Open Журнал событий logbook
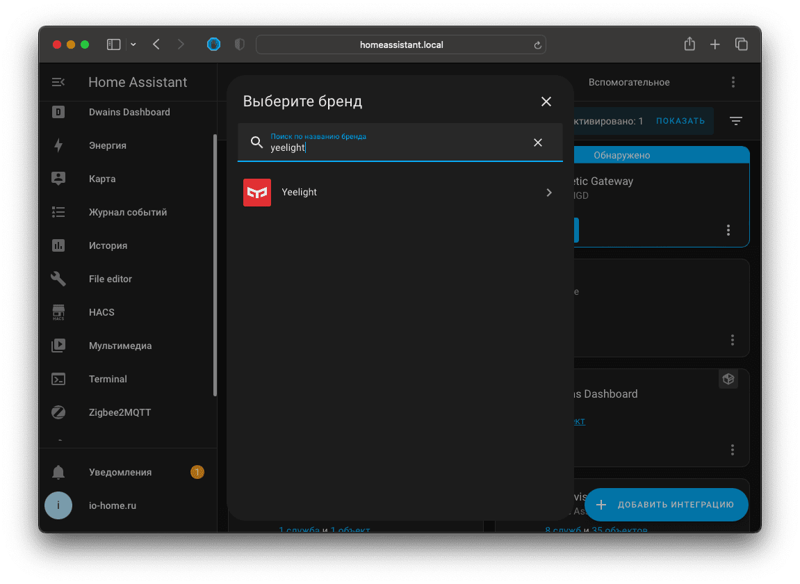The width and height of the screenshot is (800, 584). tap(127, 212)
